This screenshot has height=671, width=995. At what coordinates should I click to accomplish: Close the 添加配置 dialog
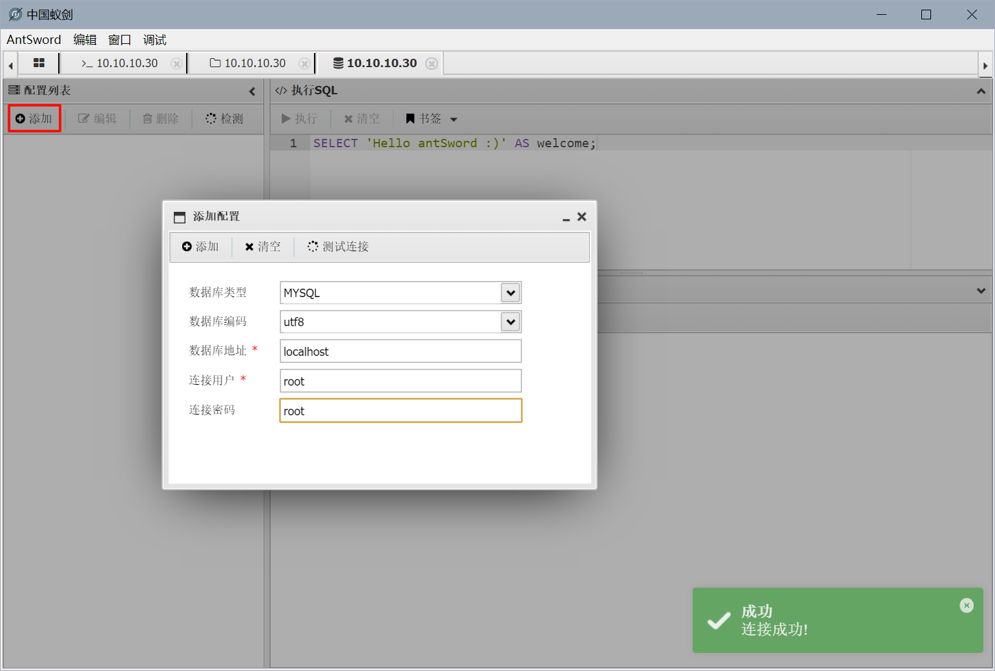point(581,217)
